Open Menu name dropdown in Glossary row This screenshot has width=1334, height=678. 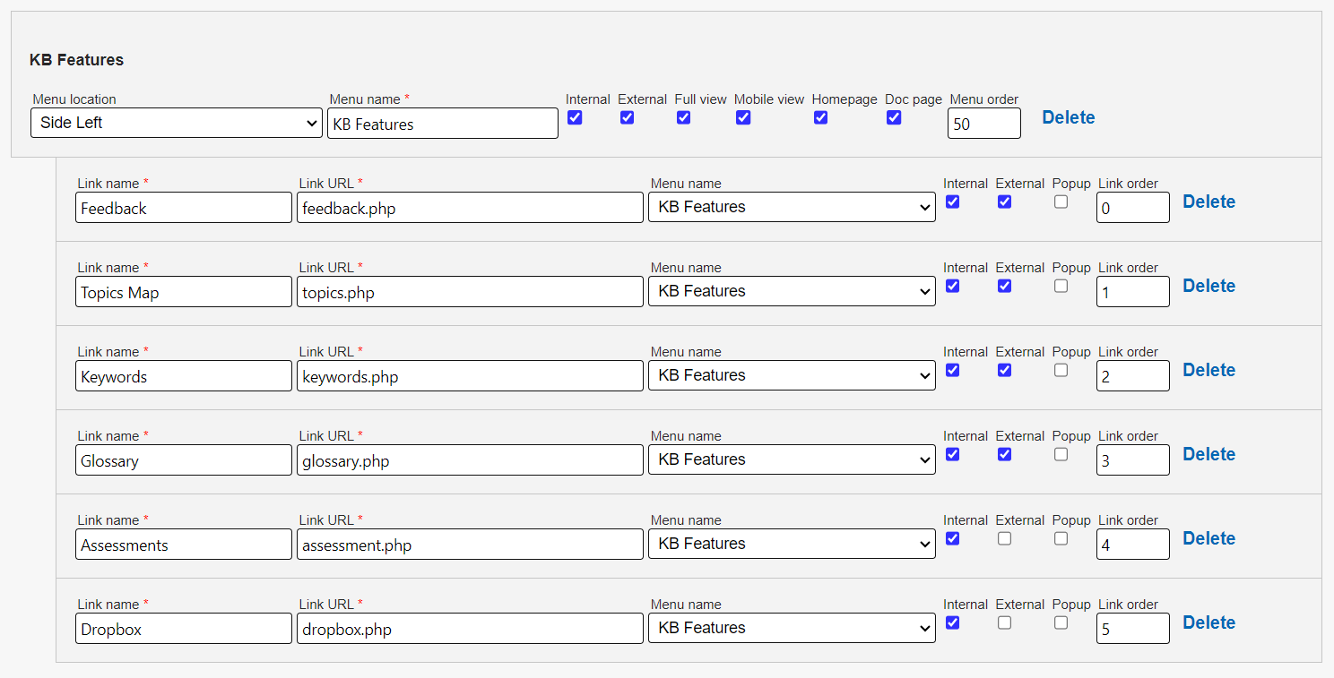(792, 459)
